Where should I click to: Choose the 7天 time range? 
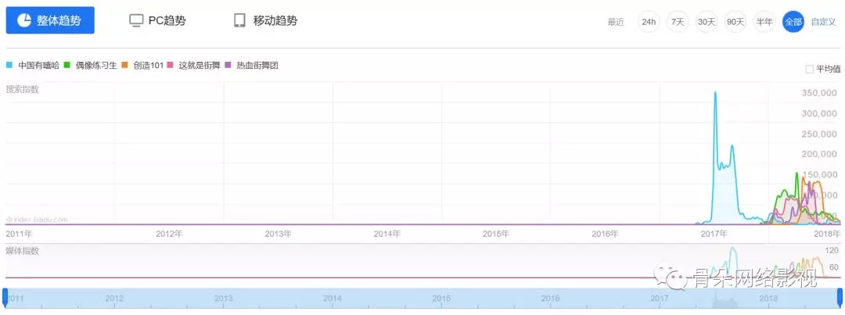coord(678,22)
